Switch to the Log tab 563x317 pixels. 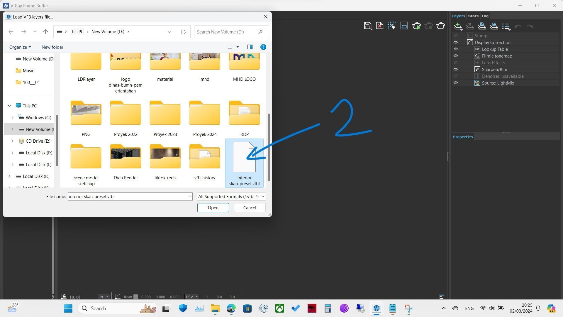pos(485,16)
